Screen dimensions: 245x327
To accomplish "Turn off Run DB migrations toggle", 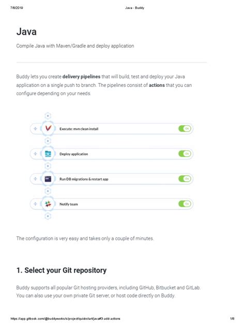I will (185, 179).
